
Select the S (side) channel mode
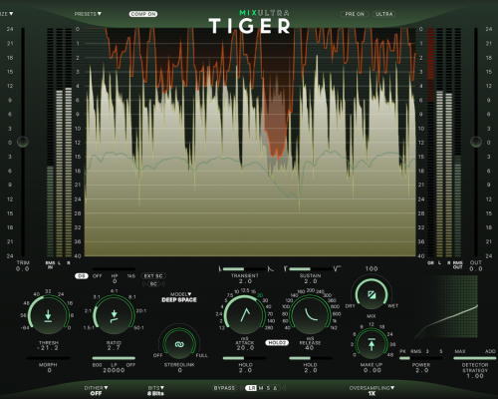(x=268, y=388)
